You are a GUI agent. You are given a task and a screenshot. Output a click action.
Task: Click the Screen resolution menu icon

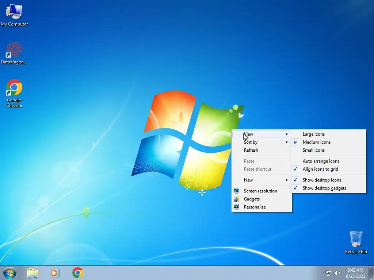236,191
